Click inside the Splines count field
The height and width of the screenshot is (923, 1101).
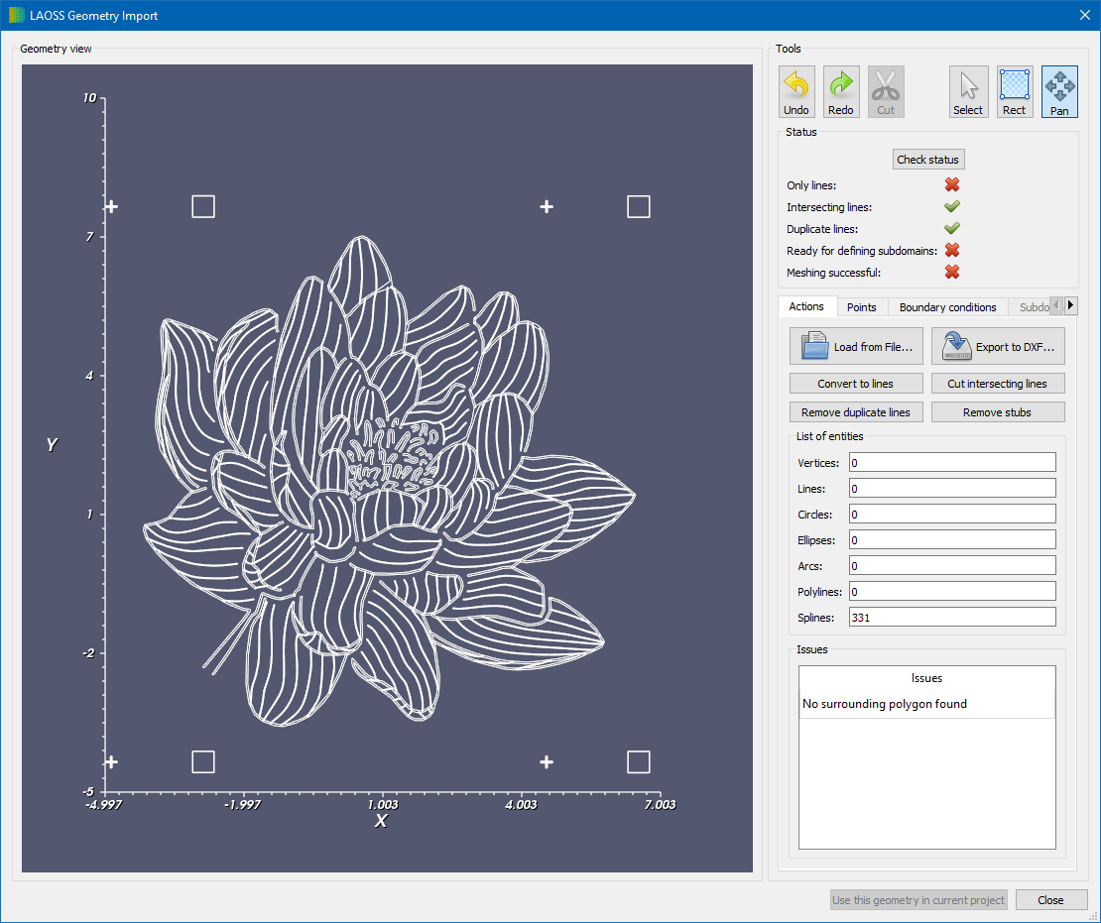(x=951, y=617)
